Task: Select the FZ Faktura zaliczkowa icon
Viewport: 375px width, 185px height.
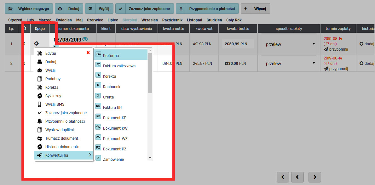Action: 98,65
